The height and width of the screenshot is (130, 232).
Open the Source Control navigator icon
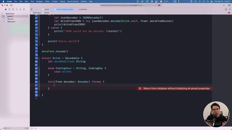pos(9,9)
